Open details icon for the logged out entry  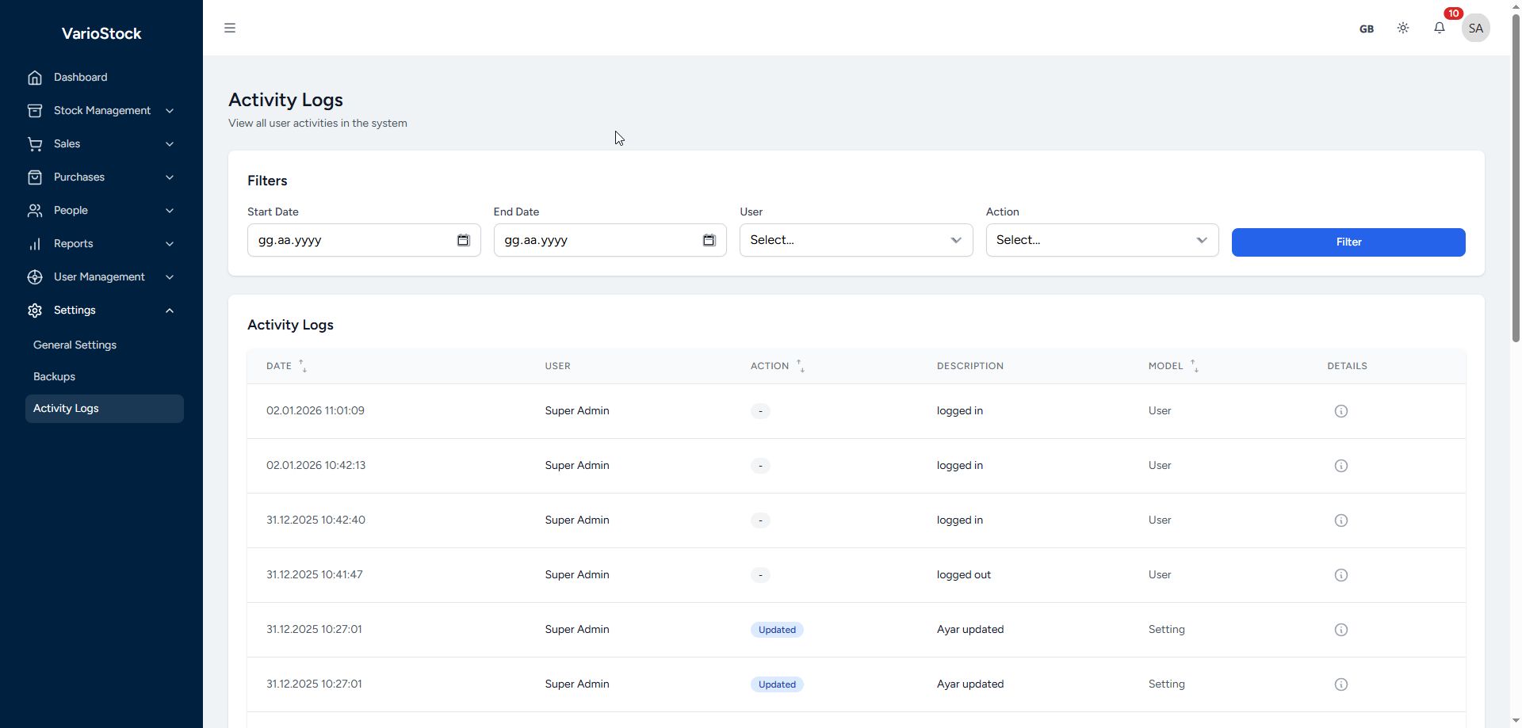point(1340,575)
